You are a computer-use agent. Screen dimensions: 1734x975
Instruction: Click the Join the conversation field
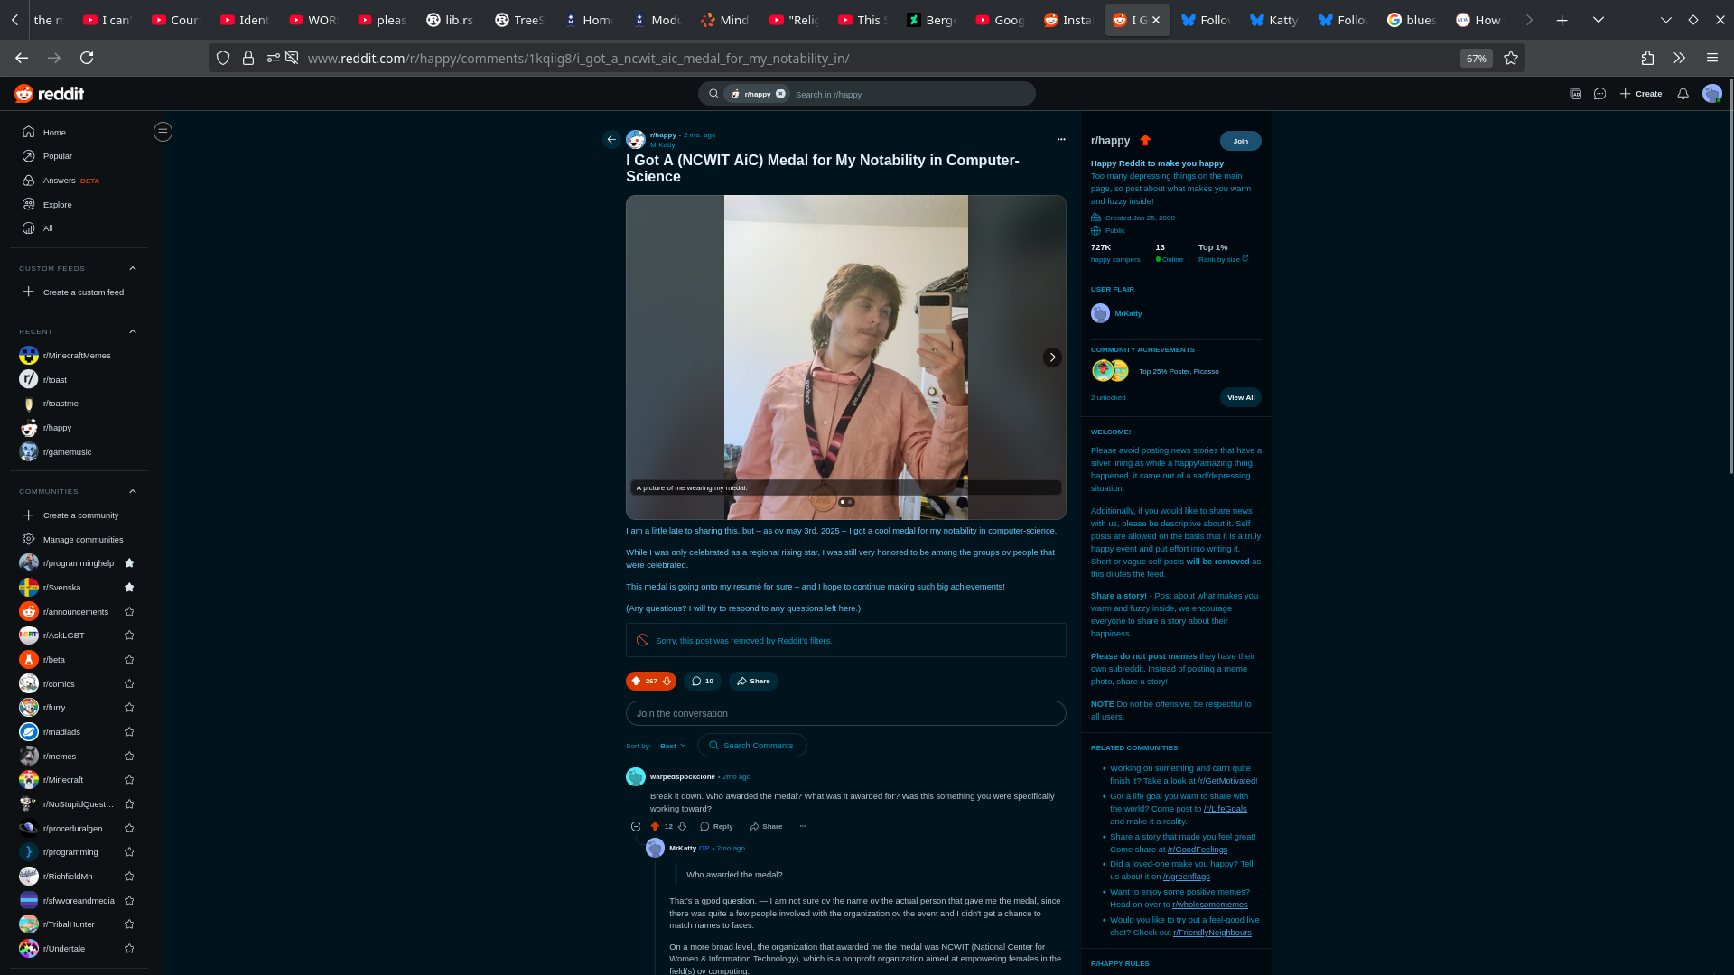coord(845,714)
